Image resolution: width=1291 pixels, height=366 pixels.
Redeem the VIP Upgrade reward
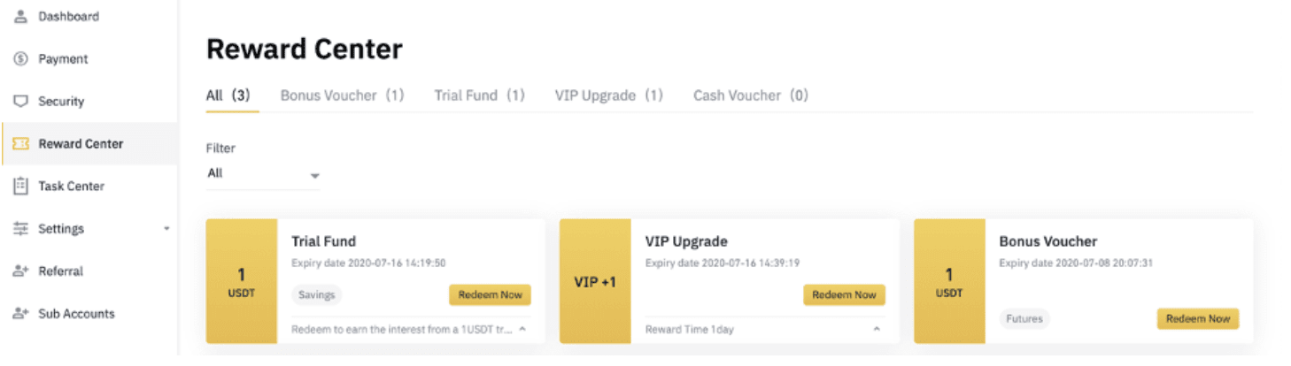click(x=844, y=295)
